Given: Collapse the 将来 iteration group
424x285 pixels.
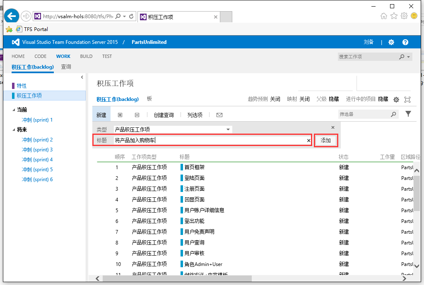Looking at the screenshot, I should tap(14, 130).
